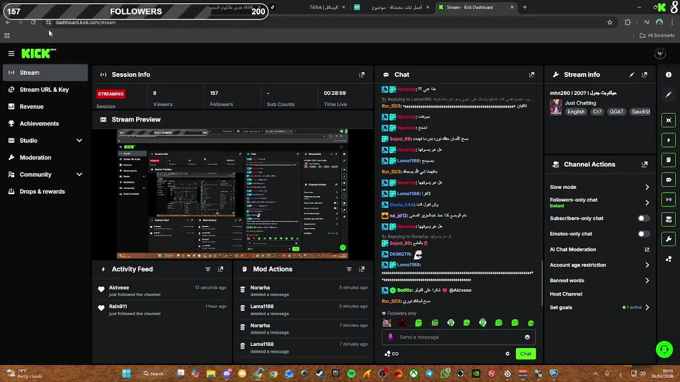Enable Subscribers-only chat toggle
The image size is (680, 382).
click(643, 219)
